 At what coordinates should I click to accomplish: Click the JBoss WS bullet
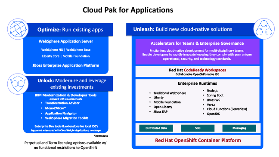pos(214,100)
